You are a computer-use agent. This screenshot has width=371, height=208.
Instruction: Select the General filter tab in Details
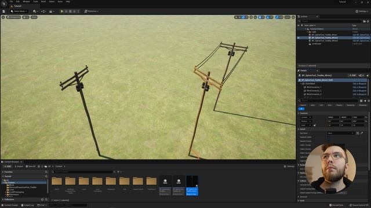[x=303, y=105]
